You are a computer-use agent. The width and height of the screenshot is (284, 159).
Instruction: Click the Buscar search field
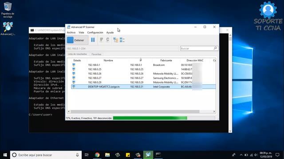[197, 48]
